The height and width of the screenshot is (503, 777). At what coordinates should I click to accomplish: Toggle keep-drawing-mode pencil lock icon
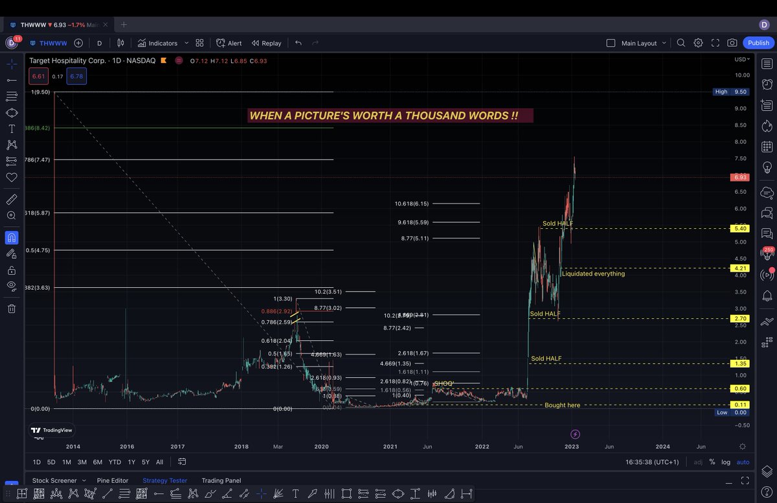click(11, 253)
